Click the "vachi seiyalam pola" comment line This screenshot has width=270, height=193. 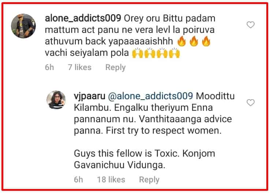click(x=87, y=53)
